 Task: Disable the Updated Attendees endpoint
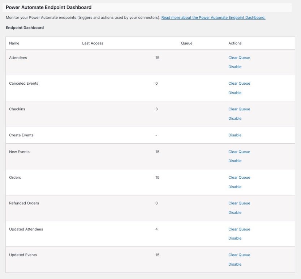pos(235,238)
